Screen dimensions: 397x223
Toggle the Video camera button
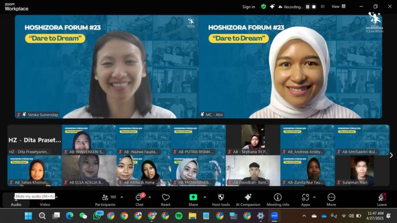45,200
